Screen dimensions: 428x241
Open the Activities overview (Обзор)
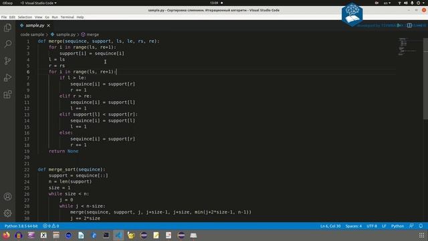[x=7, y=3]
